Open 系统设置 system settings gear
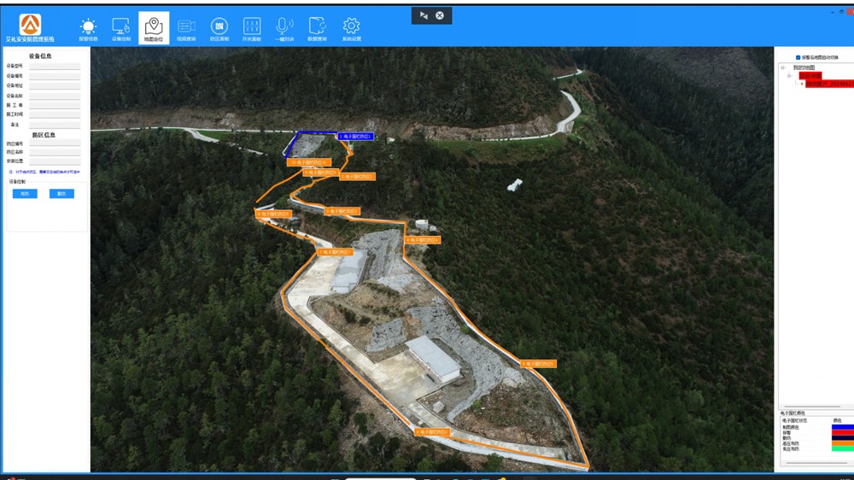 [x=351, y=29]
